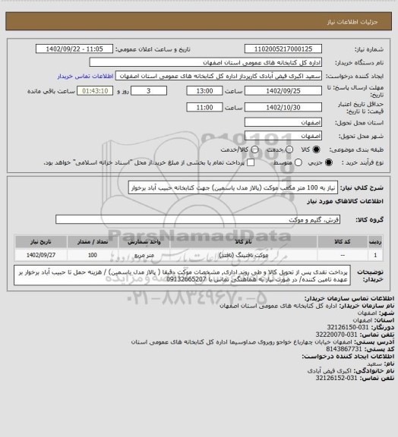398x437 pixels.
Task: Click the remaining time counter 01:43:10
Action: pyautogui.click(x=95, y=91)
